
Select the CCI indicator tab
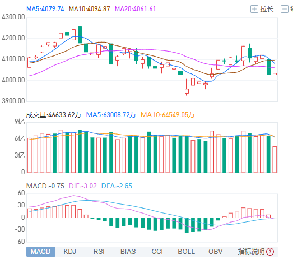[x=157, y=252]
